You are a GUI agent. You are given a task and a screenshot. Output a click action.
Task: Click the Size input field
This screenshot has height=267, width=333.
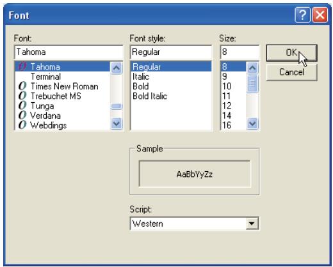240,52
